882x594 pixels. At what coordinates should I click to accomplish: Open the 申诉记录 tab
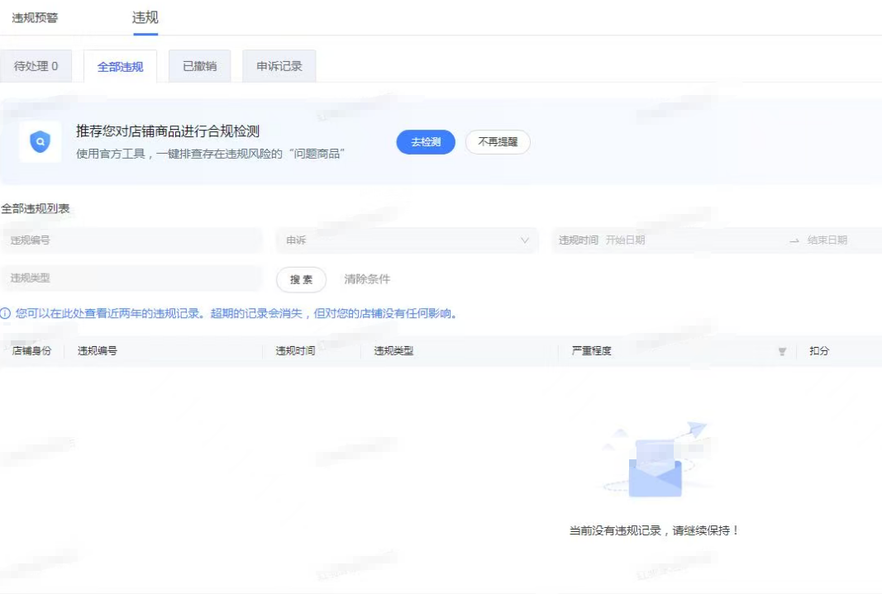coord(279,66)
